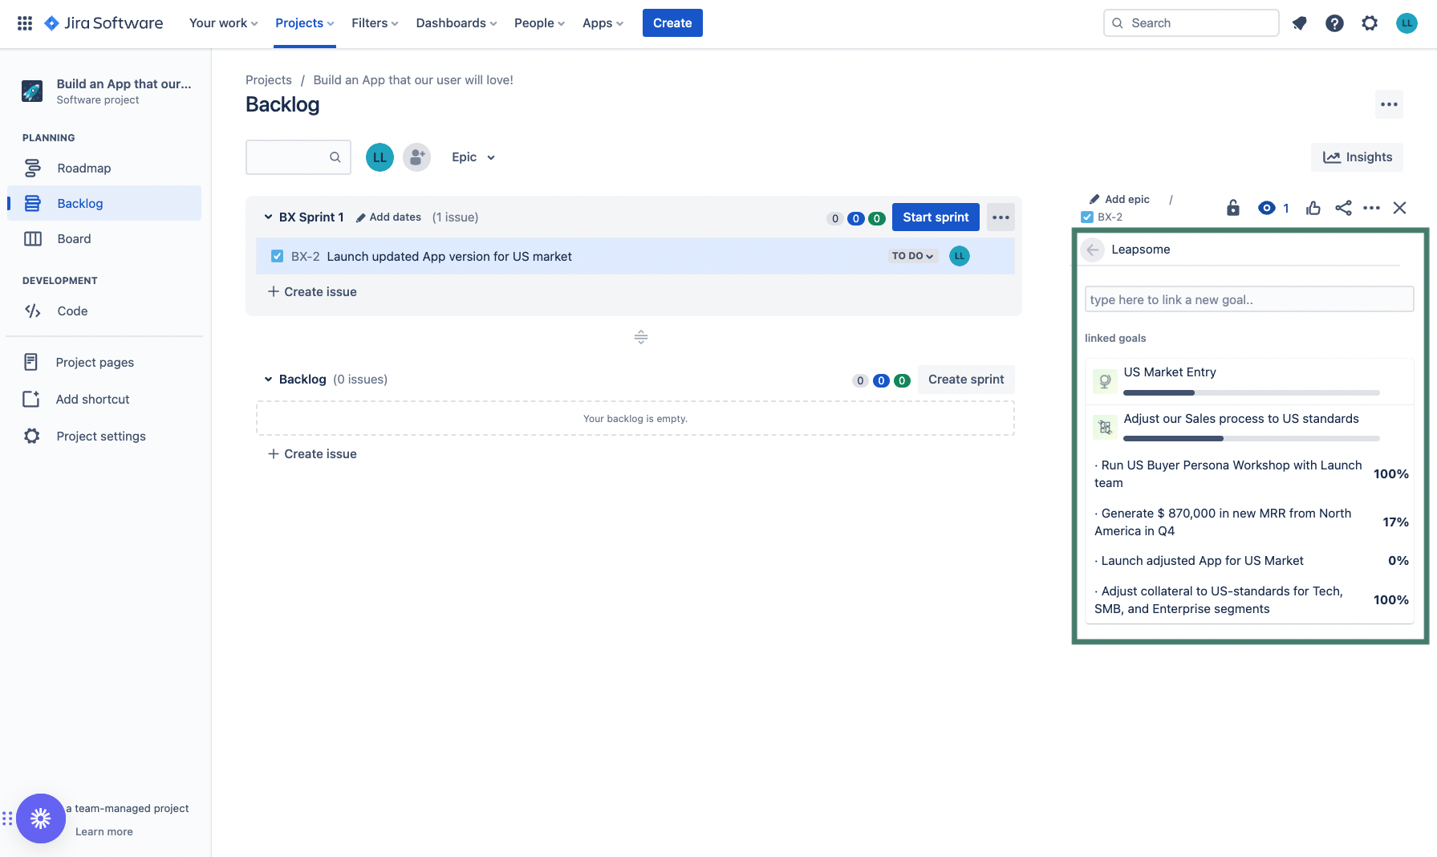Click Generate $ 870,000 in new MRR item

click(1223, 522)
